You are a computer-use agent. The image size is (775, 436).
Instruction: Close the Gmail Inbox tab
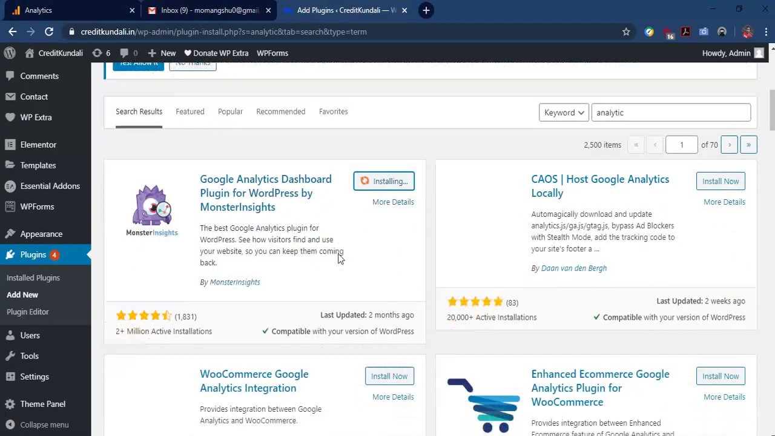[268, 10]
